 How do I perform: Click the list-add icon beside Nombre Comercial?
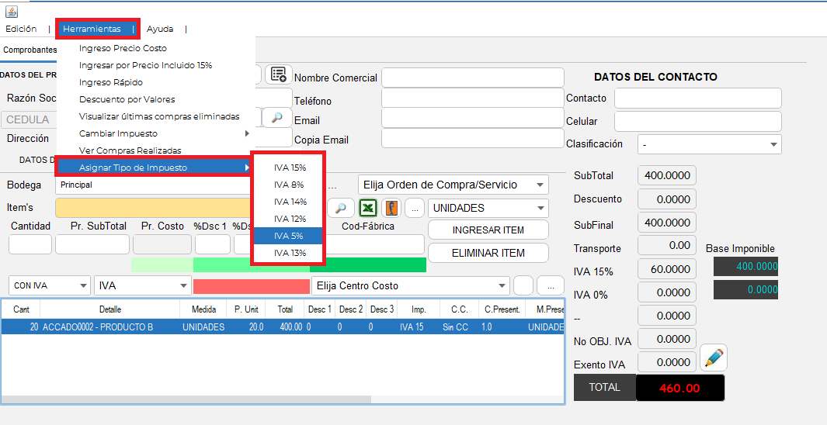[x=278, y=74]
